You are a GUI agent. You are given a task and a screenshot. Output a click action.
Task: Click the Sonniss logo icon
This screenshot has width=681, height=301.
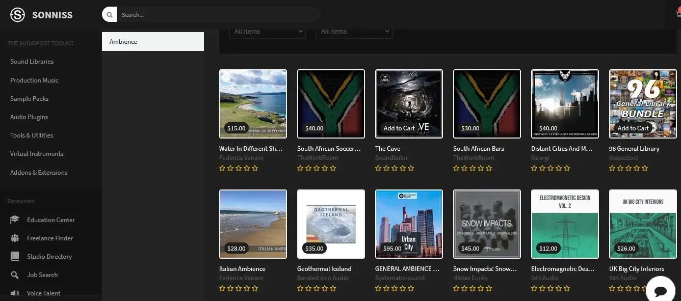click(x=17, y=15)
